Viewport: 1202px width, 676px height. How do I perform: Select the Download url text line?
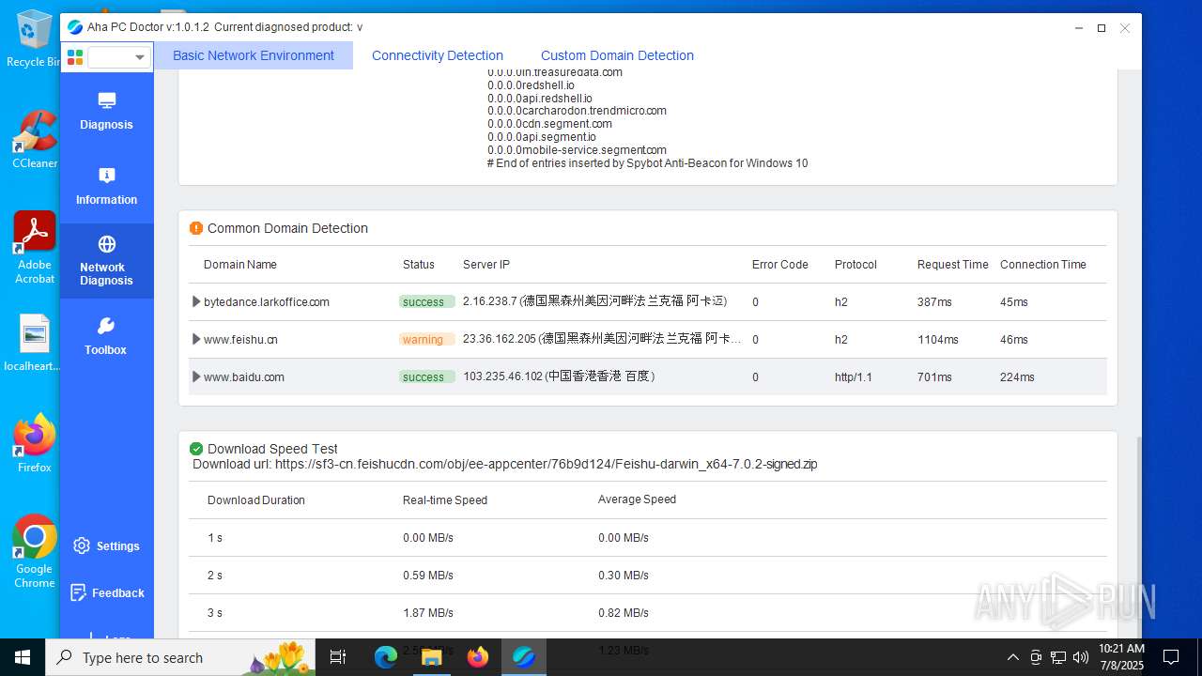(x=505, y=464)
